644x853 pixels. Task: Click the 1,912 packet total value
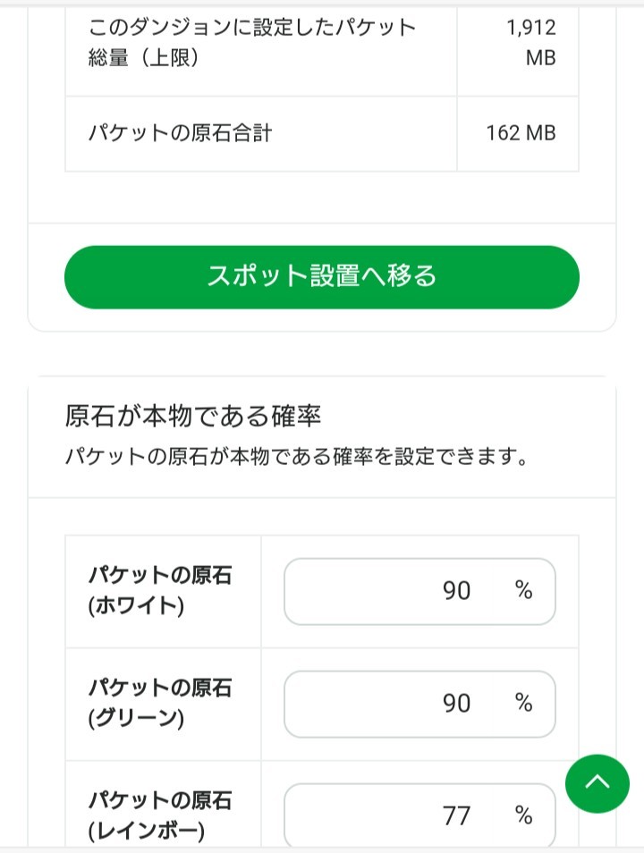(x=530, y=29)
